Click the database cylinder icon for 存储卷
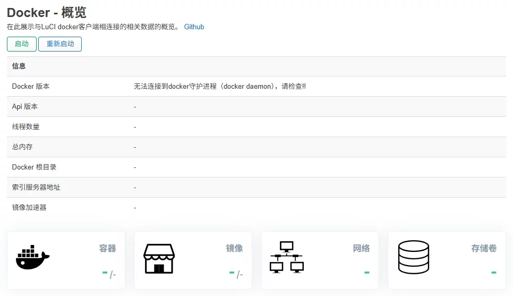513x296 pixels. click(413, 257)
